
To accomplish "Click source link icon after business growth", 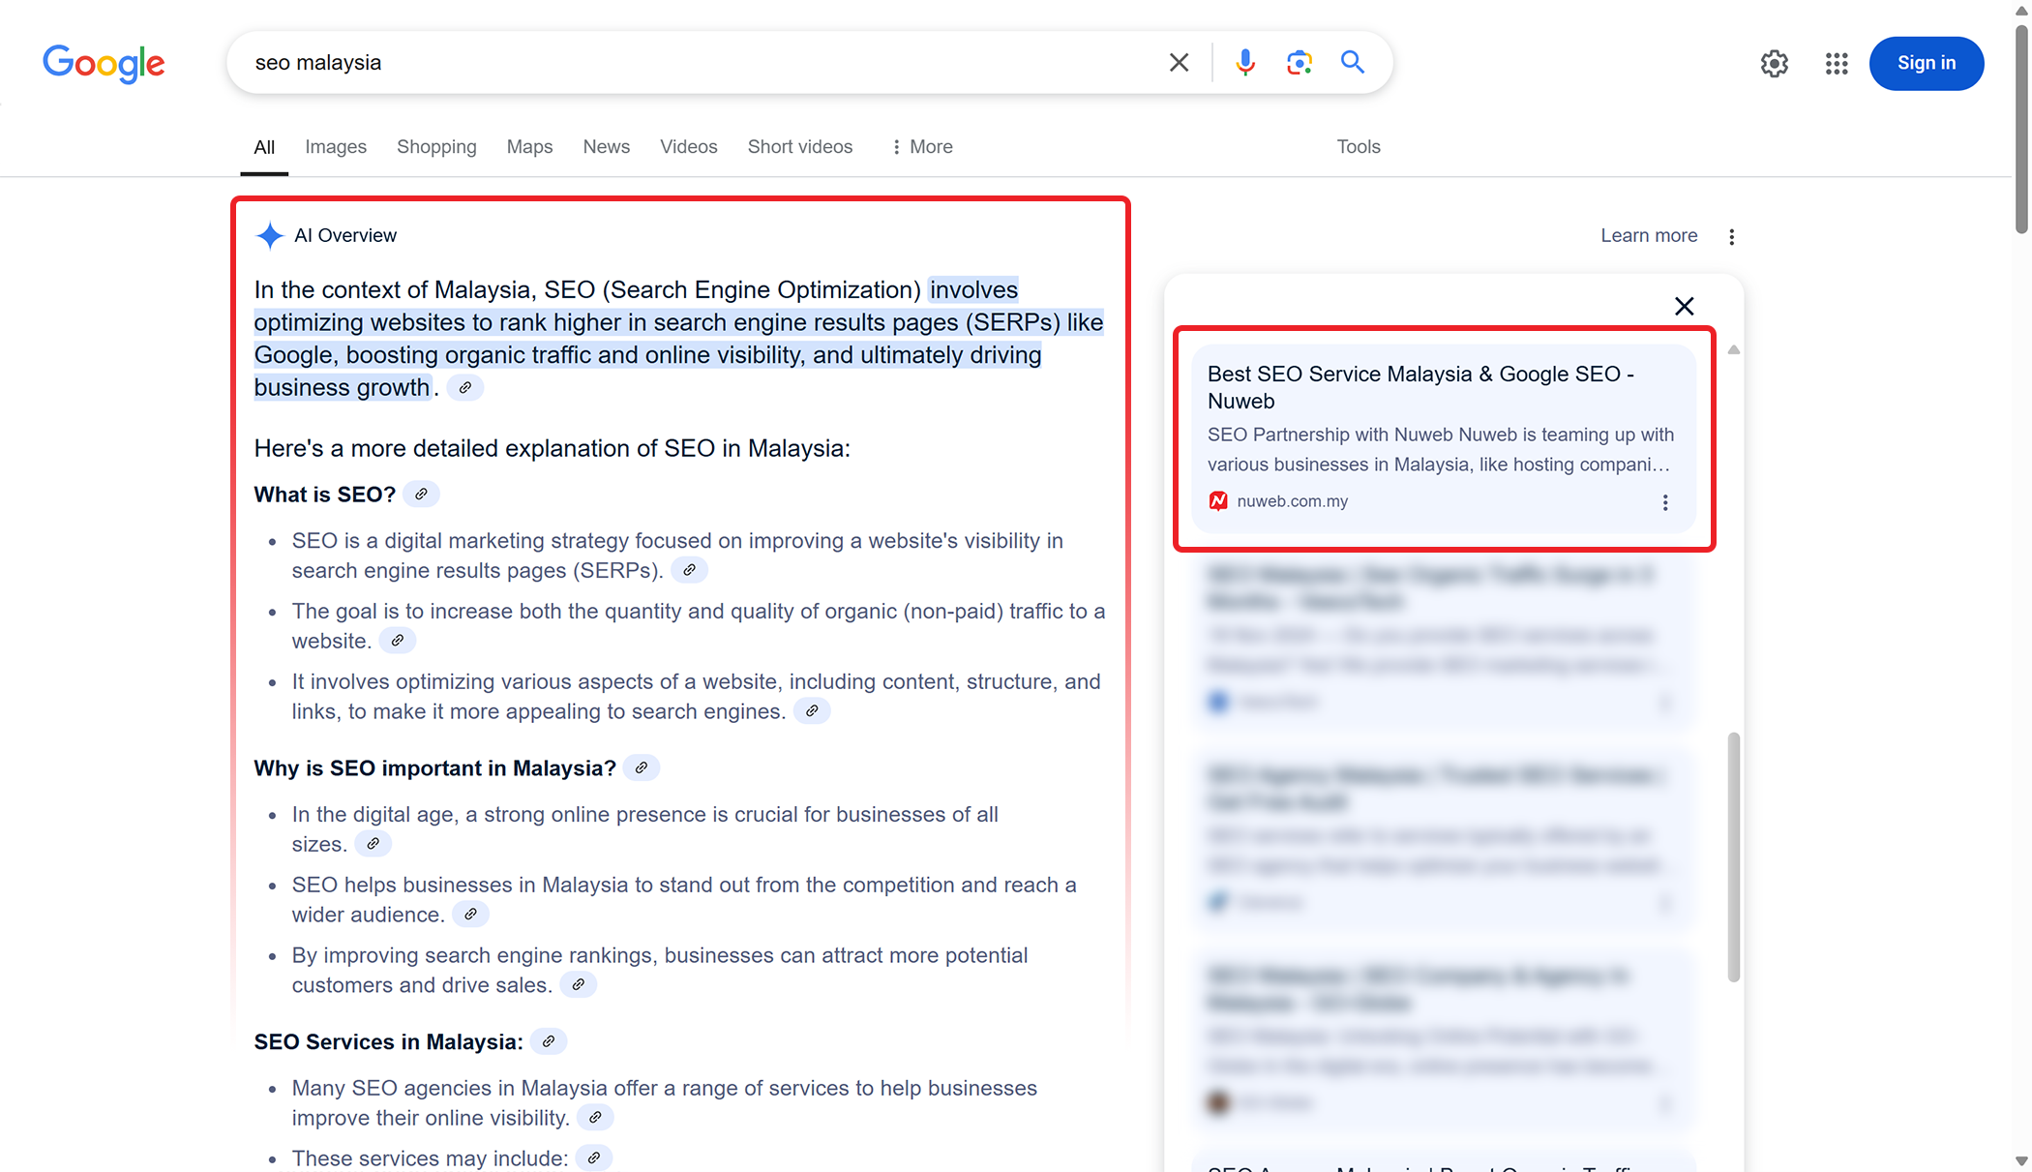I will (x=465, y=388).
